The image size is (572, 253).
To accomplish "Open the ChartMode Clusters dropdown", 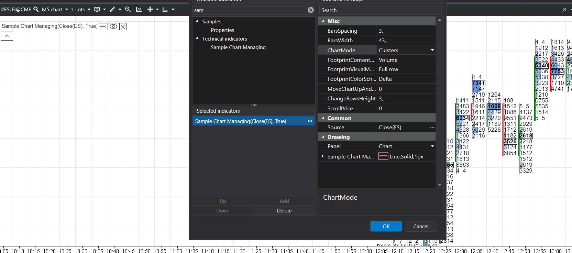I will click(x=432, y=50).
